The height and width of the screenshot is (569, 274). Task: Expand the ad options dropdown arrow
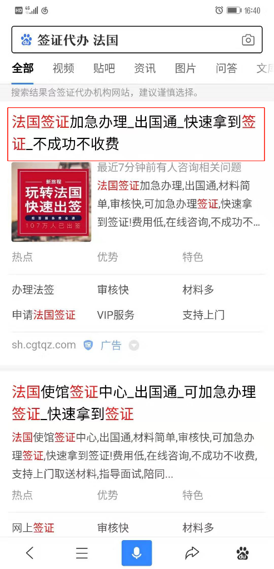click(134, 346)
